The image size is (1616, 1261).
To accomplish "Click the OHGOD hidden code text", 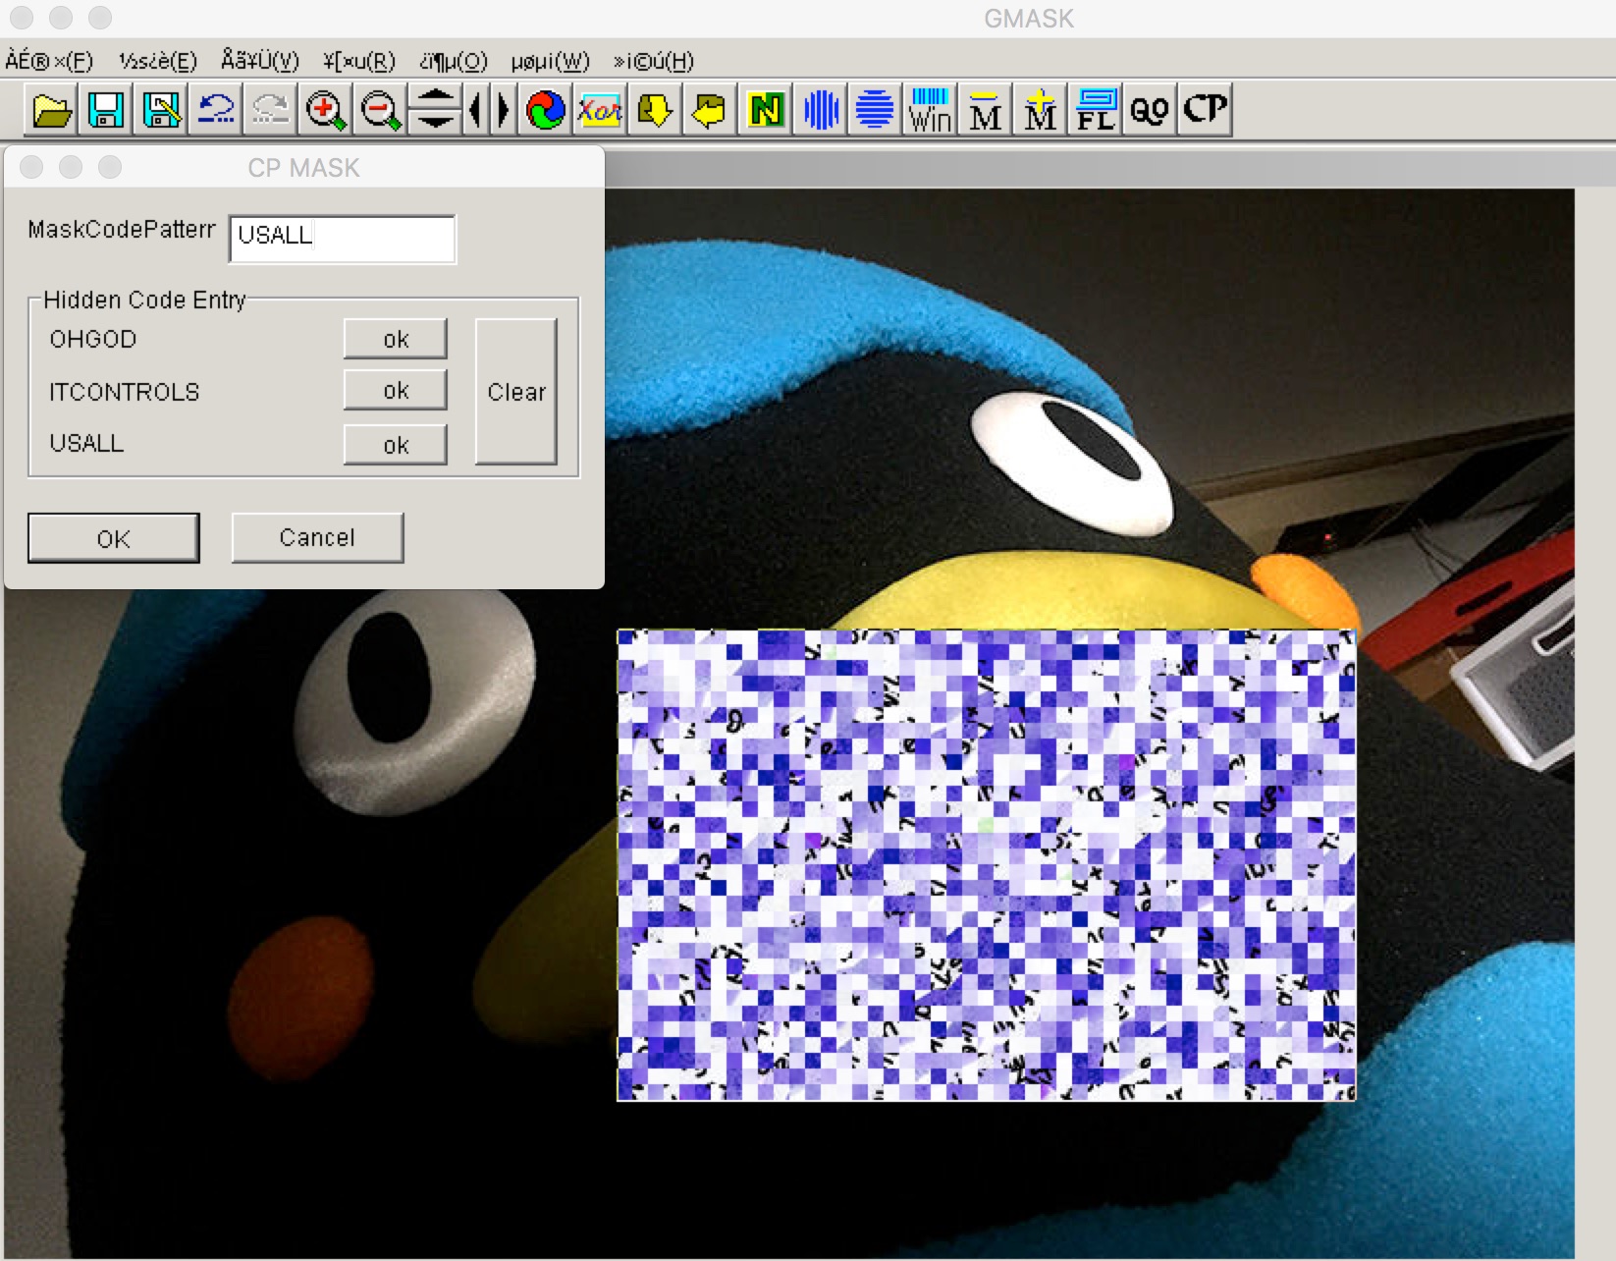I will [93, 339].
